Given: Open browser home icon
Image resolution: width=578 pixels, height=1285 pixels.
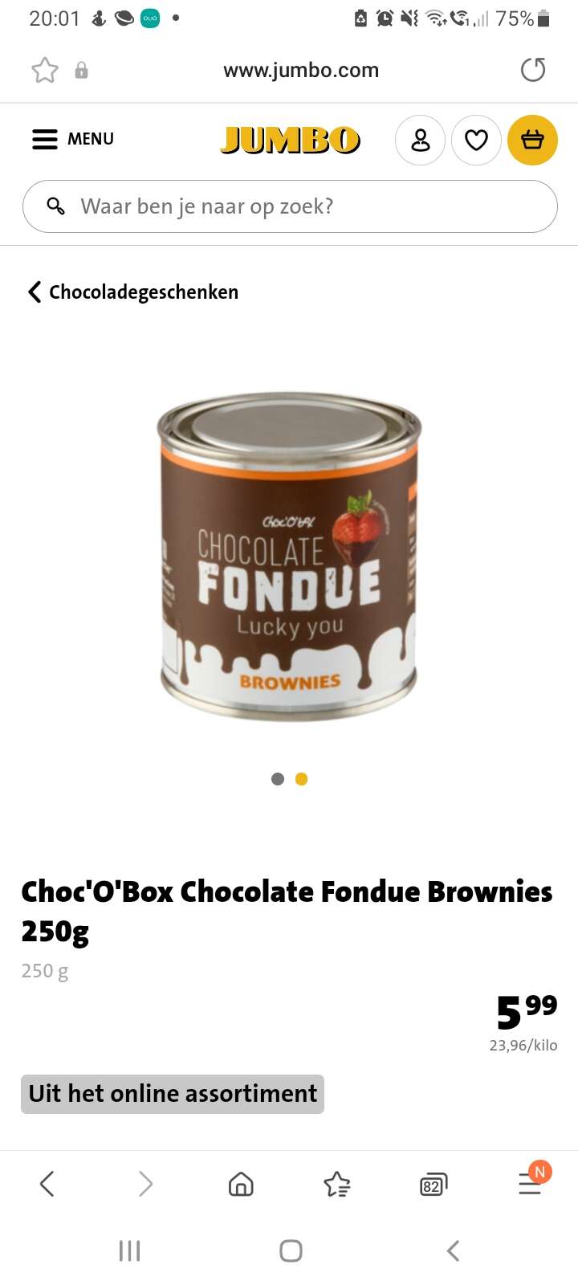Looking at the screenshot, I should click(x=241, y=1184).
